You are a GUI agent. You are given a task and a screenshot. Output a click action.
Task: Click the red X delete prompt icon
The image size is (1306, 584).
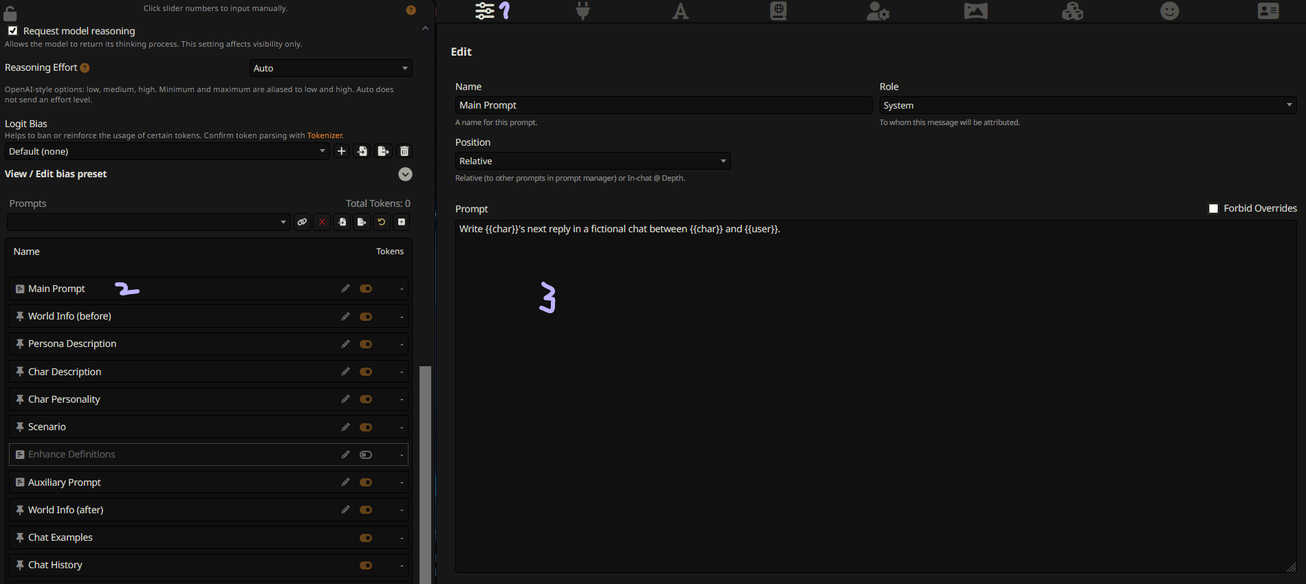tap(322, 222)
